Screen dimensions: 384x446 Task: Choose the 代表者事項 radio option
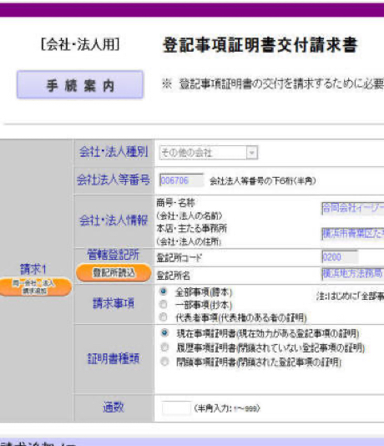click(x=164, y=317)
